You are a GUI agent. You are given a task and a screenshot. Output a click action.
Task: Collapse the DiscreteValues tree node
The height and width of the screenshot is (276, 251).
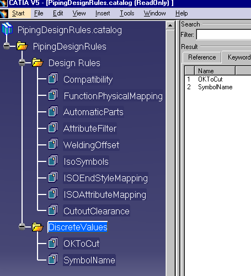[22, 227]
